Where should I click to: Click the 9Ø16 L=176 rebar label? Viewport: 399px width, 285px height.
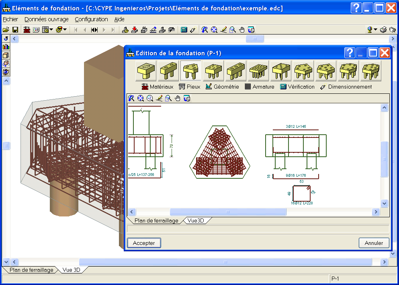click(x=296, y=175)
